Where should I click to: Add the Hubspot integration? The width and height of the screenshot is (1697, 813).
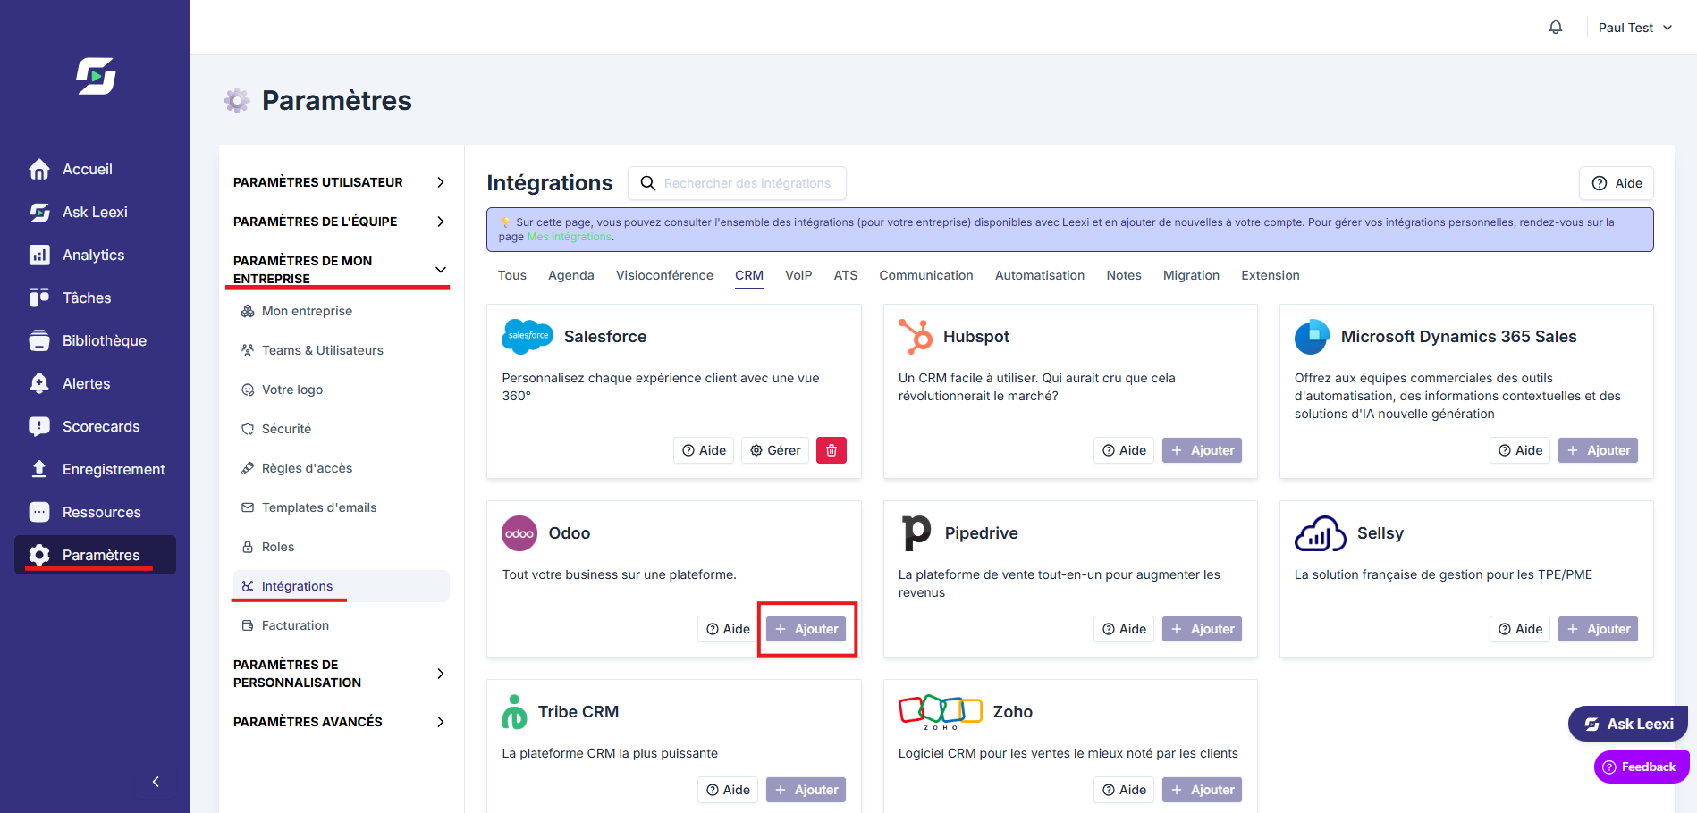coord(1203,450)
